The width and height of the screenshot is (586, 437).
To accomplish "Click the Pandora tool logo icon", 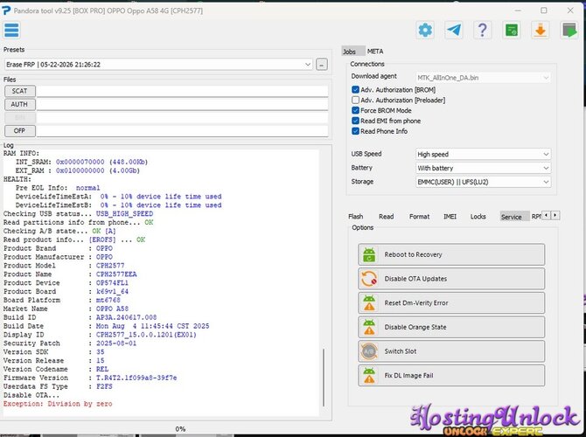I will pos(6,10).
